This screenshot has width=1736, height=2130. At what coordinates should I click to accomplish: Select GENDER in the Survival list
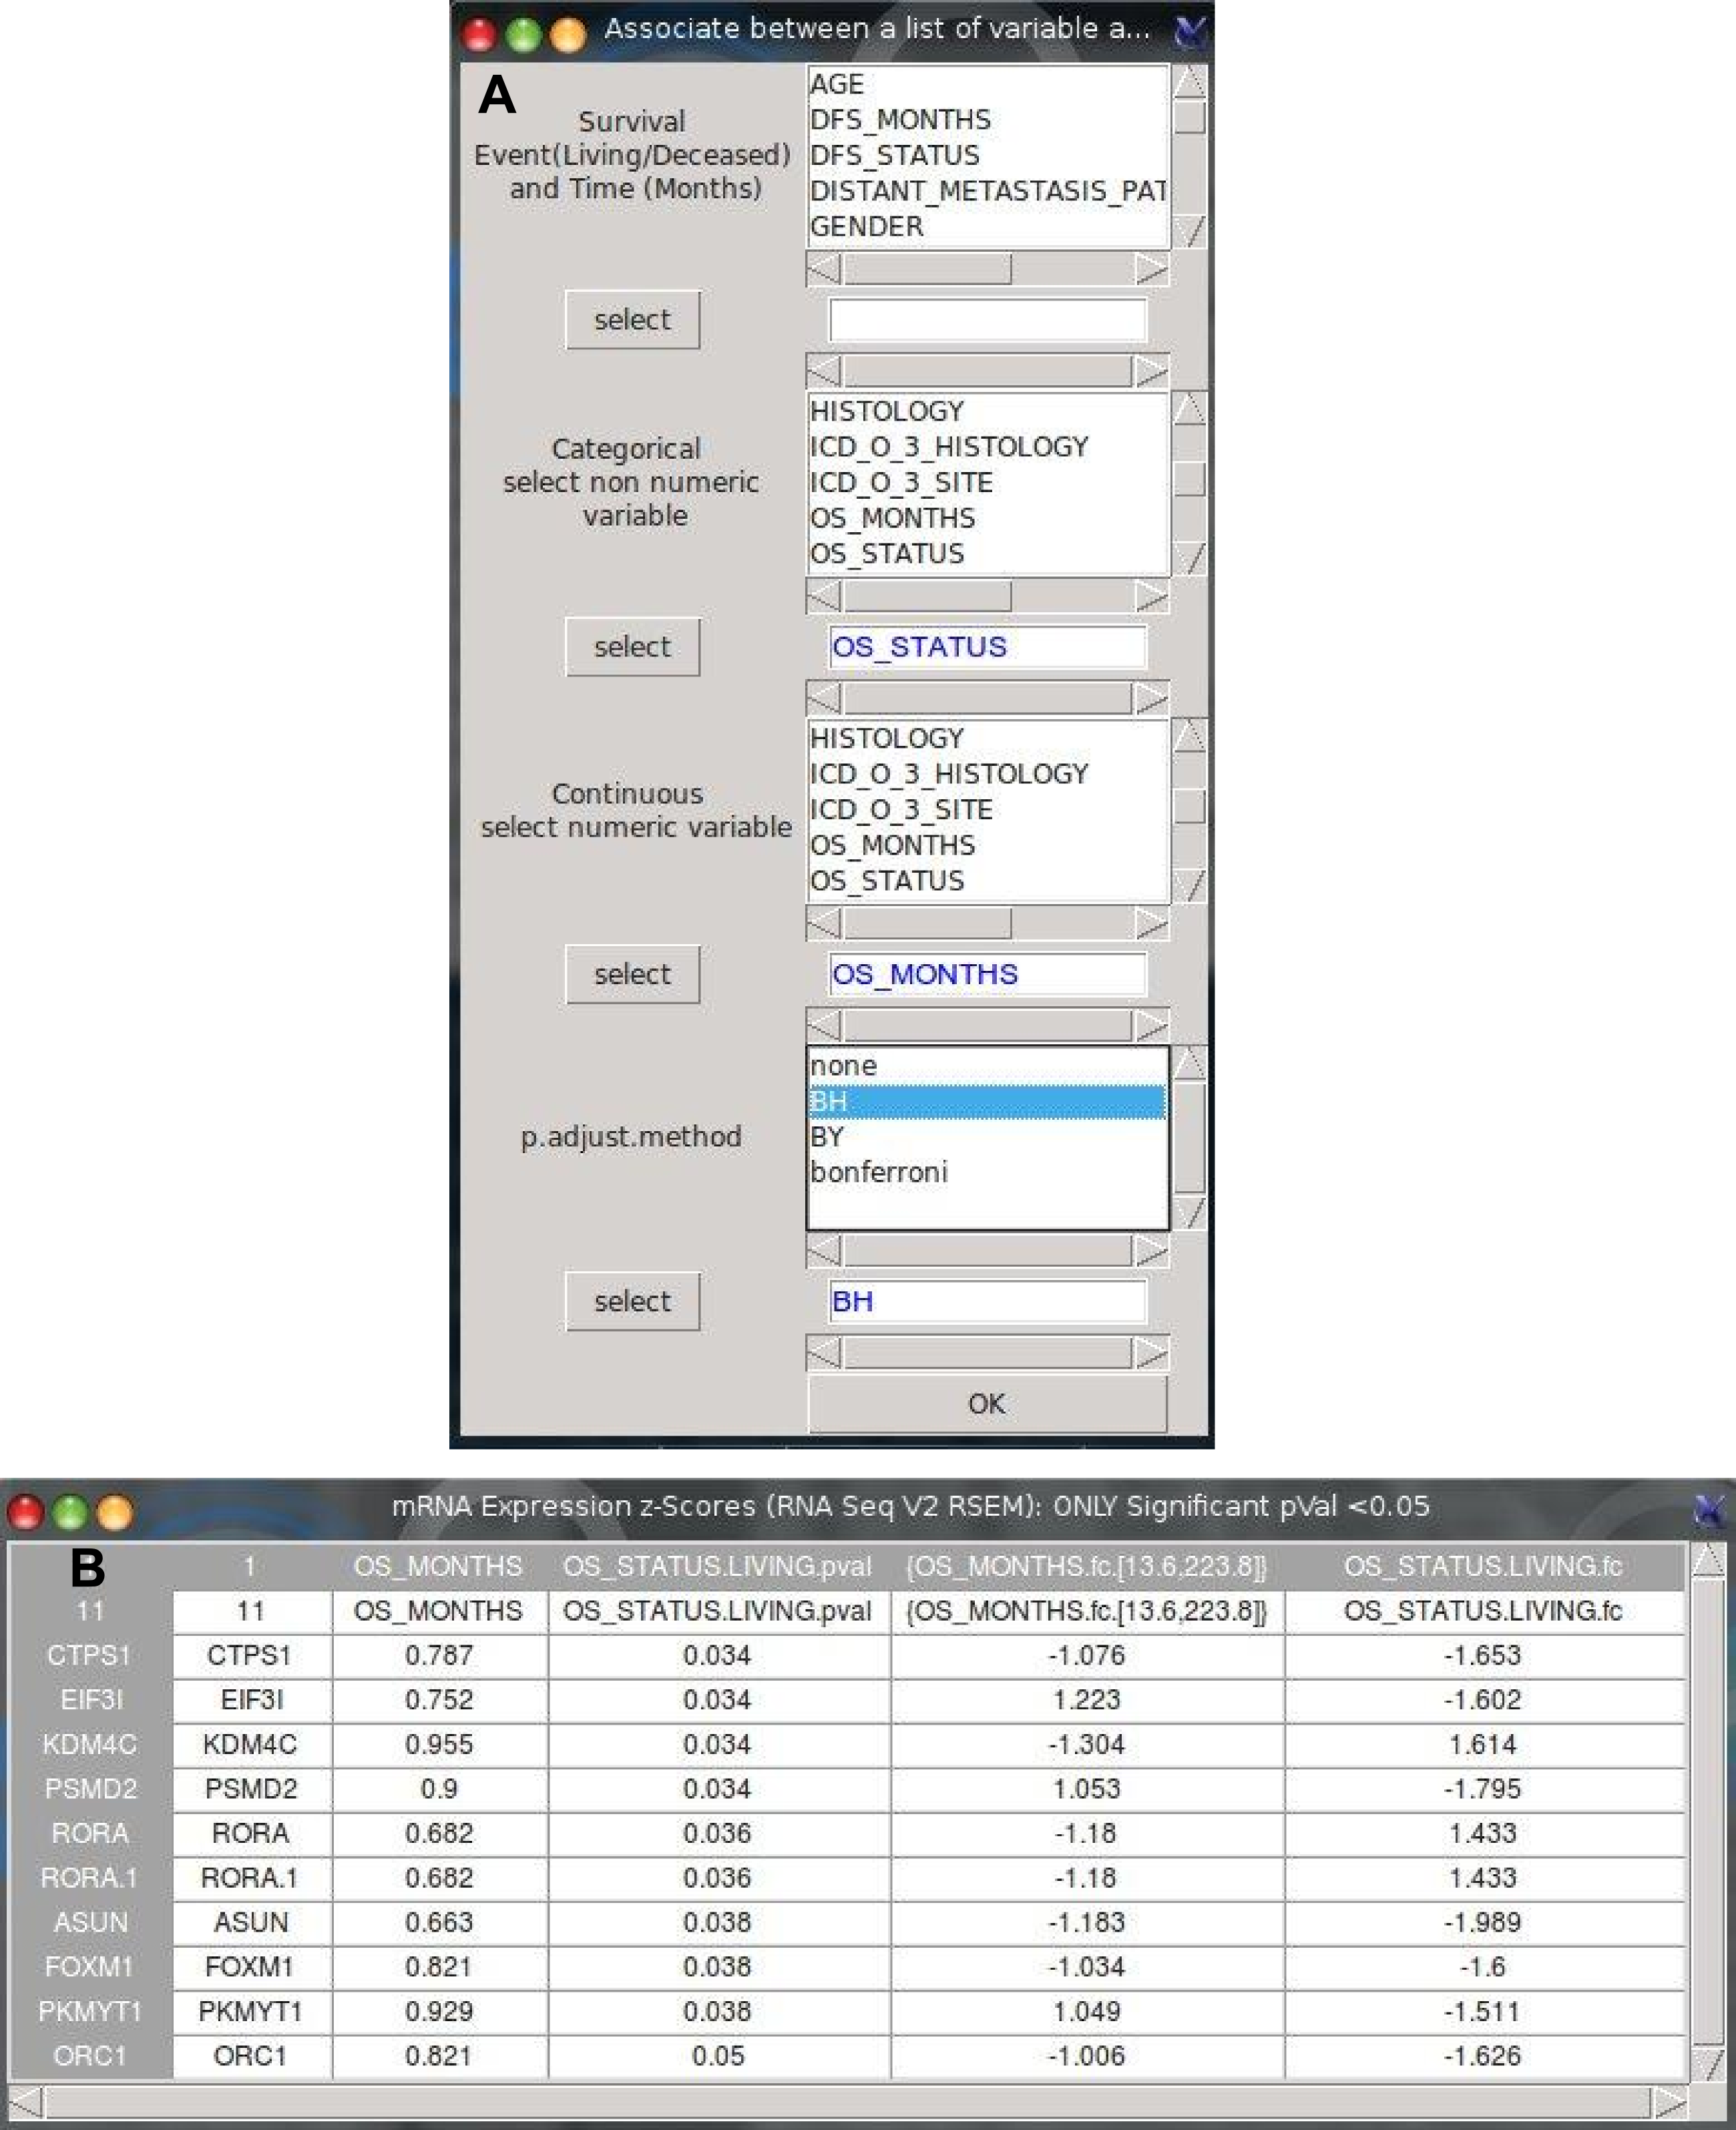click(866, 227)
